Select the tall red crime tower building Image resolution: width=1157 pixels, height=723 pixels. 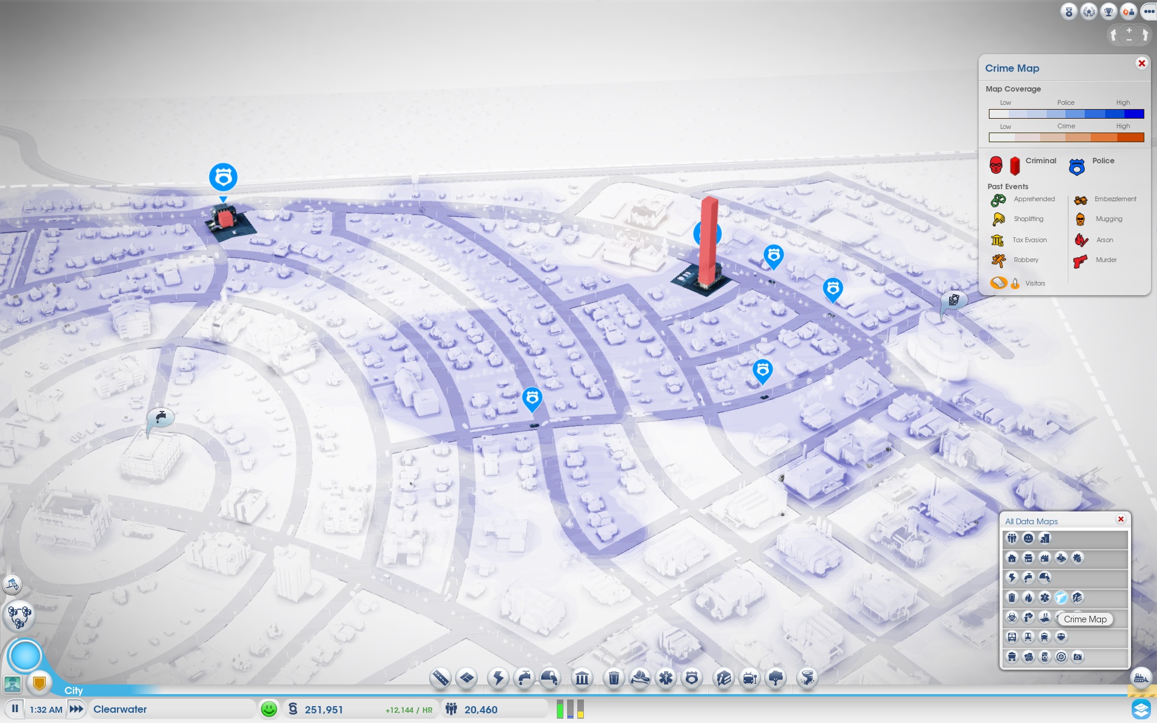[x=709, y=241]
